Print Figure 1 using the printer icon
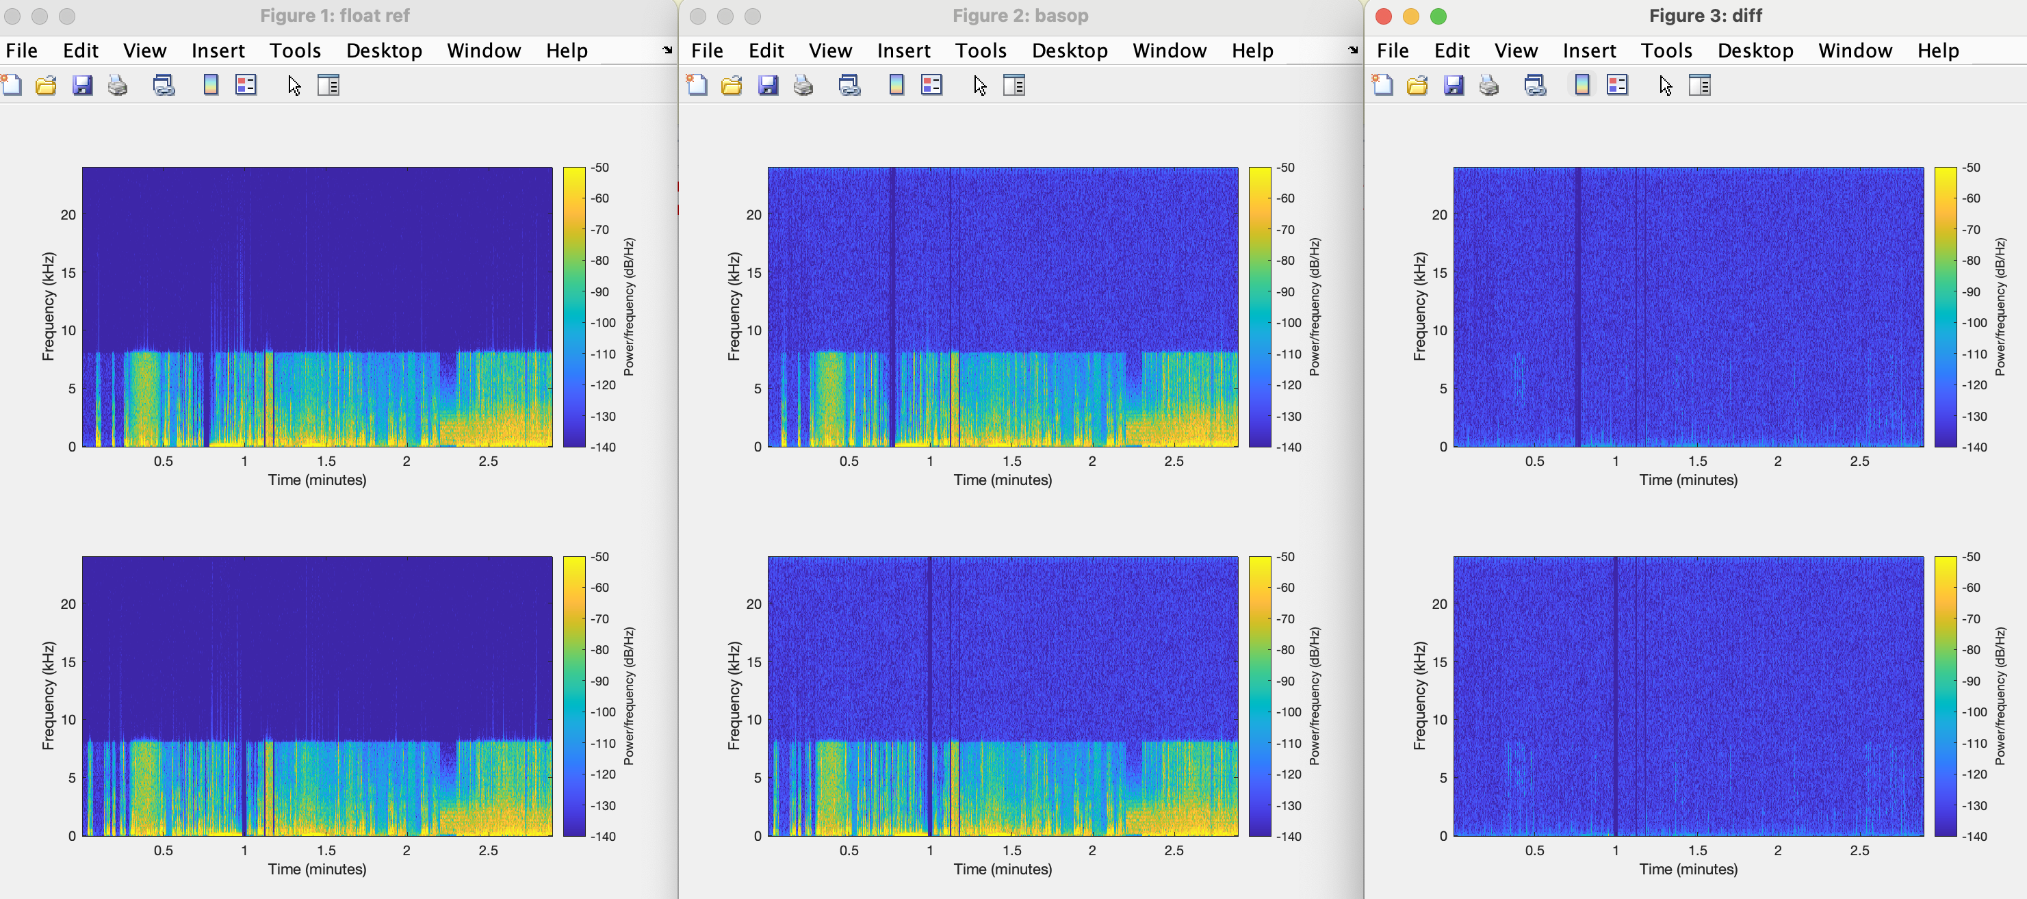Viewport: 2027px width, 899px height. [117, 85]
